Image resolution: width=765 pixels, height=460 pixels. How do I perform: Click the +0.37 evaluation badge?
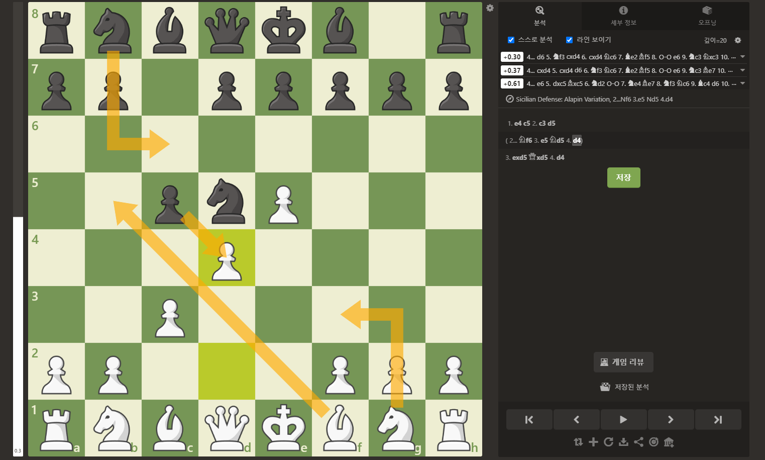[x=512, y=70]
